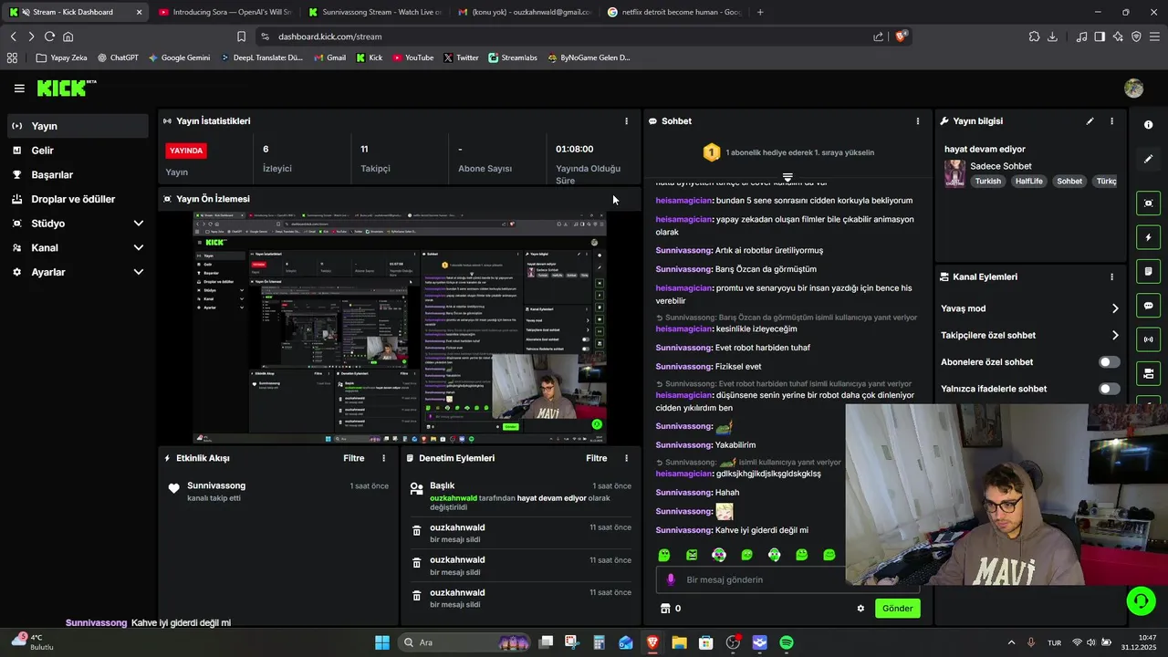
Task: Click the info icon in right sidebar
Action: (1149, 125)
